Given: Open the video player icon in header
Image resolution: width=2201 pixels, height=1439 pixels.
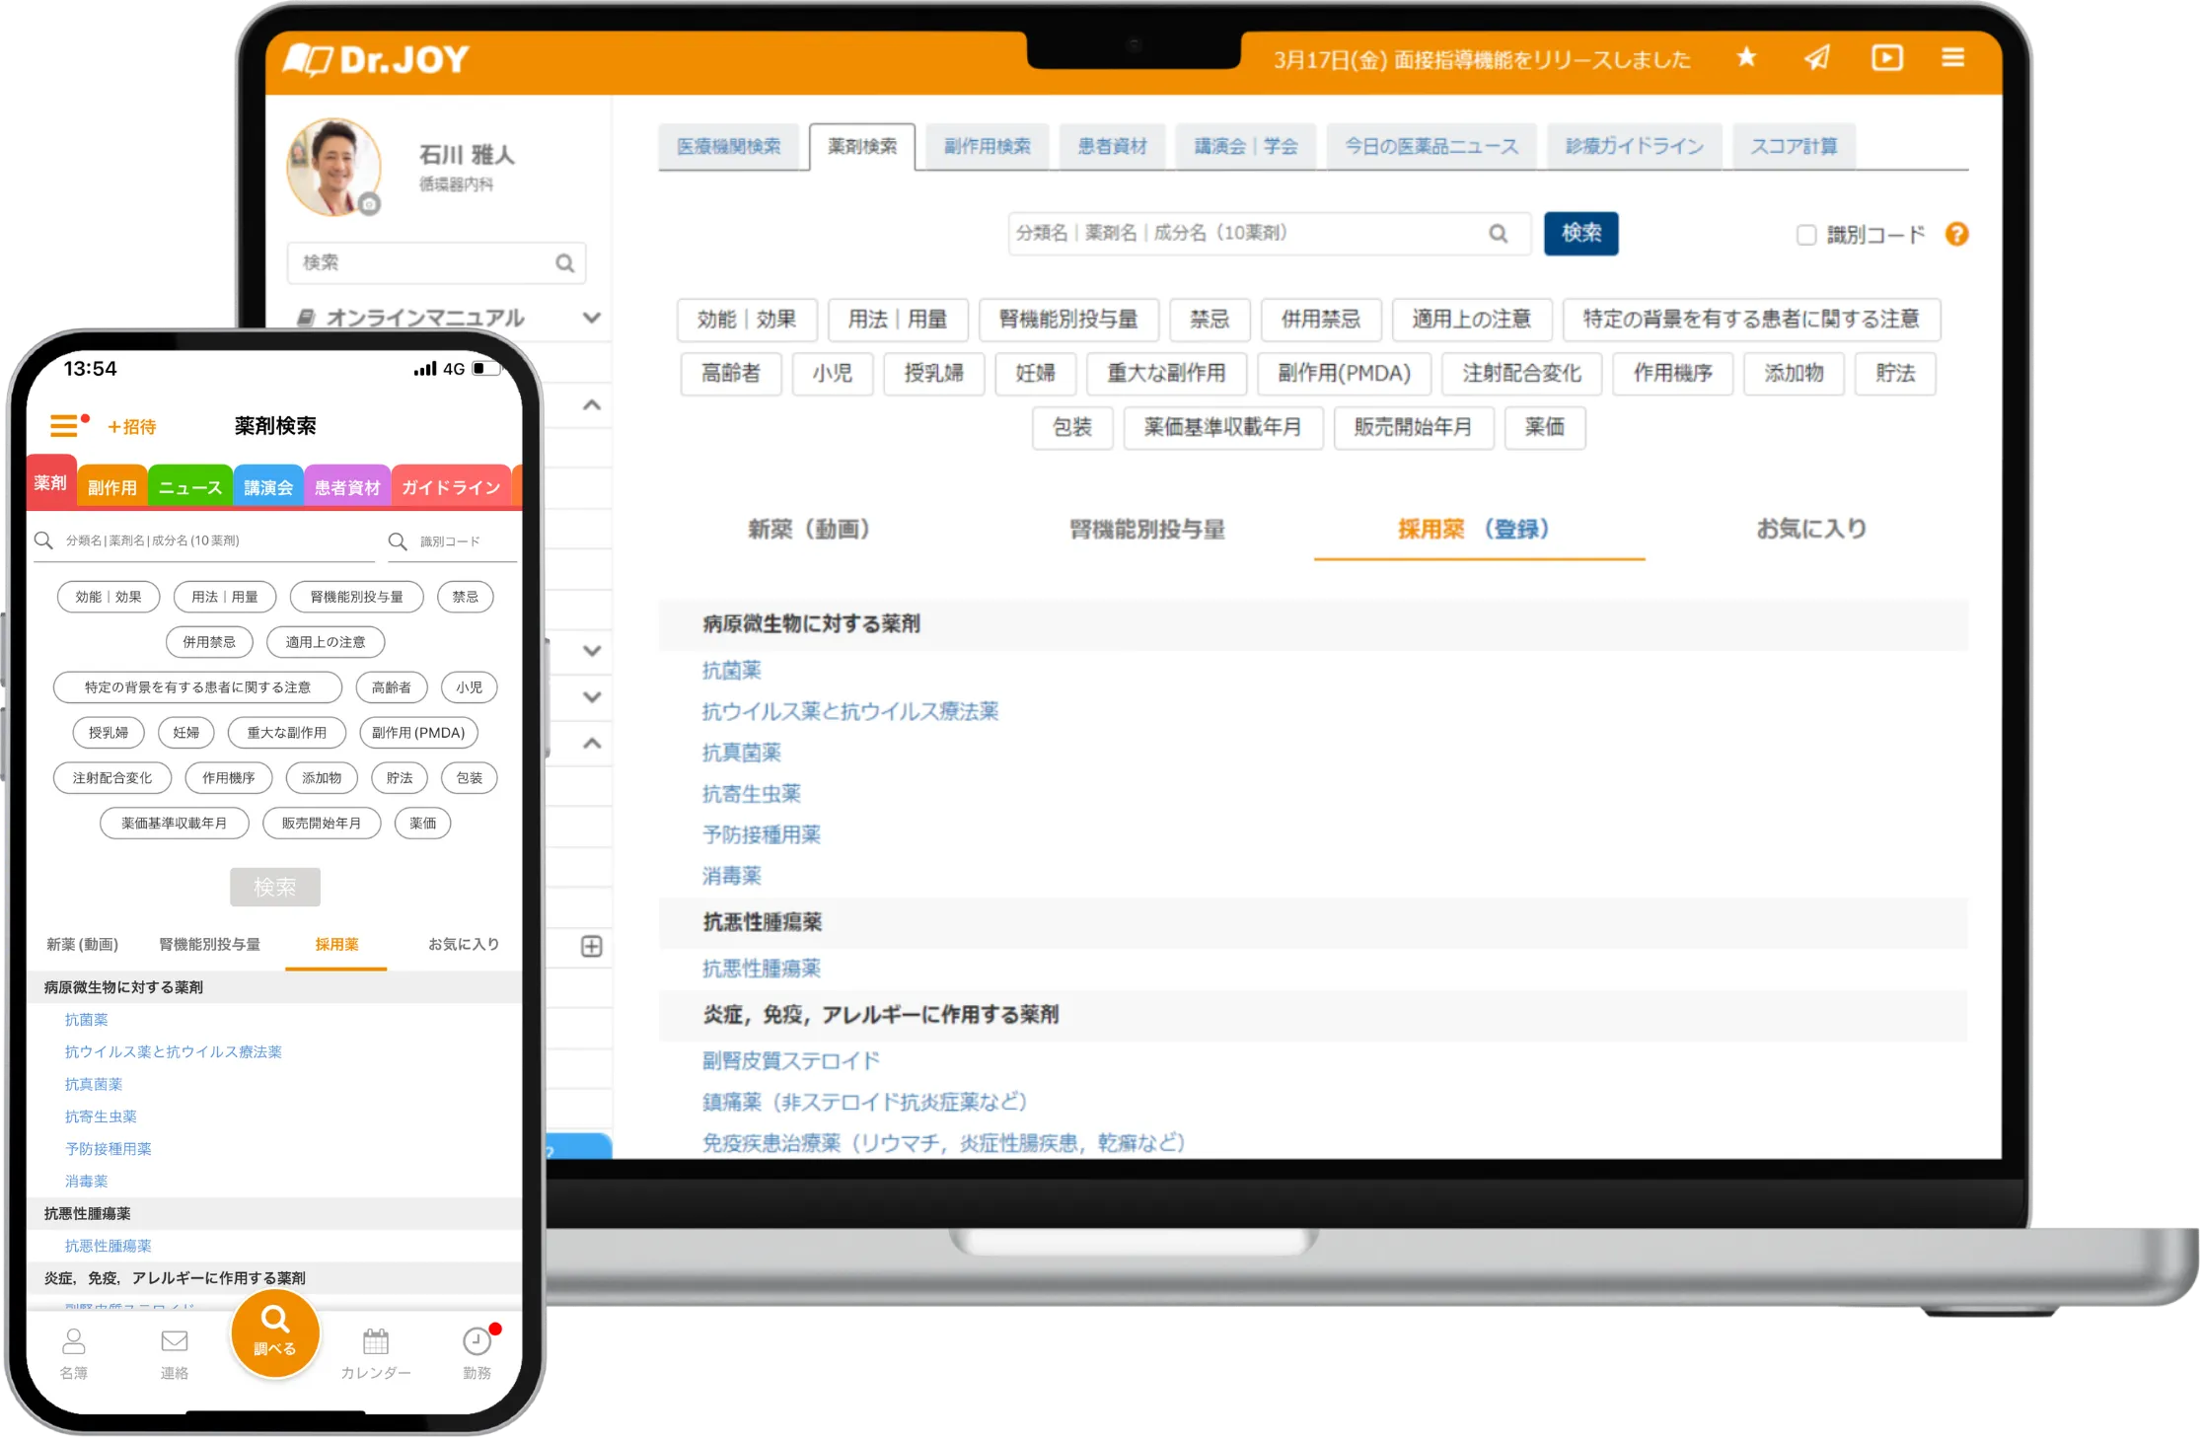Looking at the screenshot, I should pyautogui.click(x=1886, y=58).
